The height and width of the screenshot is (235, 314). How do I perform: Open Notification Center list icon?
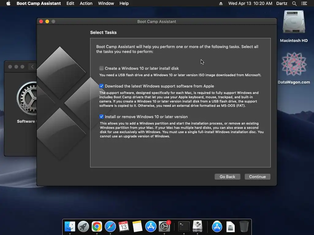(x=304, y=3)
